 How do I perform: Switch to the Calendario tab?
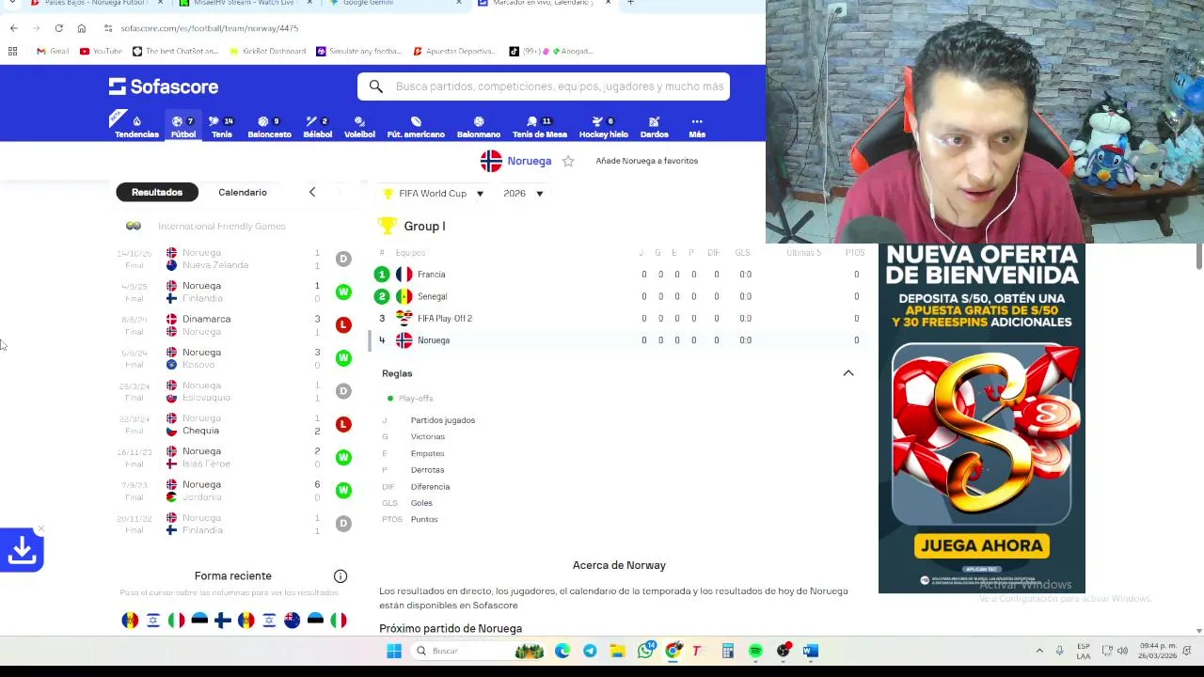coord(243,192)
